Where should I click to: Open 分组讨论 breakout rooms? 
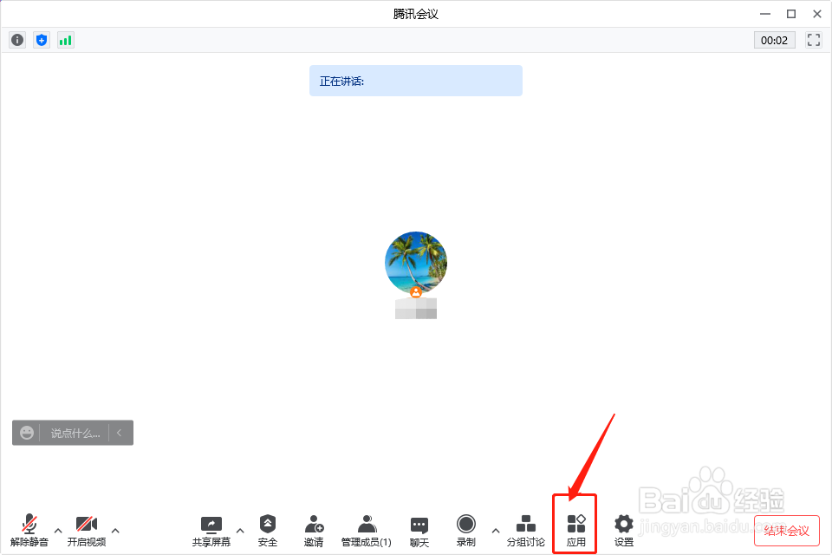[525, 531]
